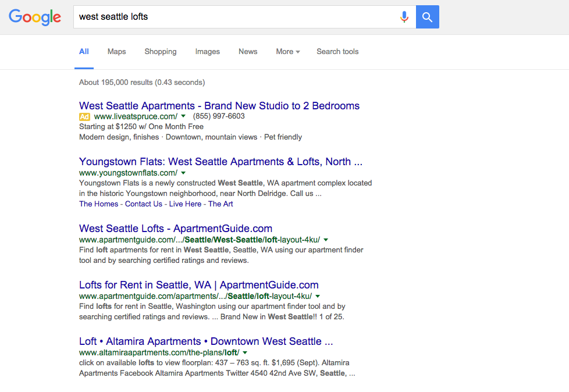569x392 pixels.
Task: Open the altamiraapartments.com URL dropdown arrow
Action: (x=245, y=352)
